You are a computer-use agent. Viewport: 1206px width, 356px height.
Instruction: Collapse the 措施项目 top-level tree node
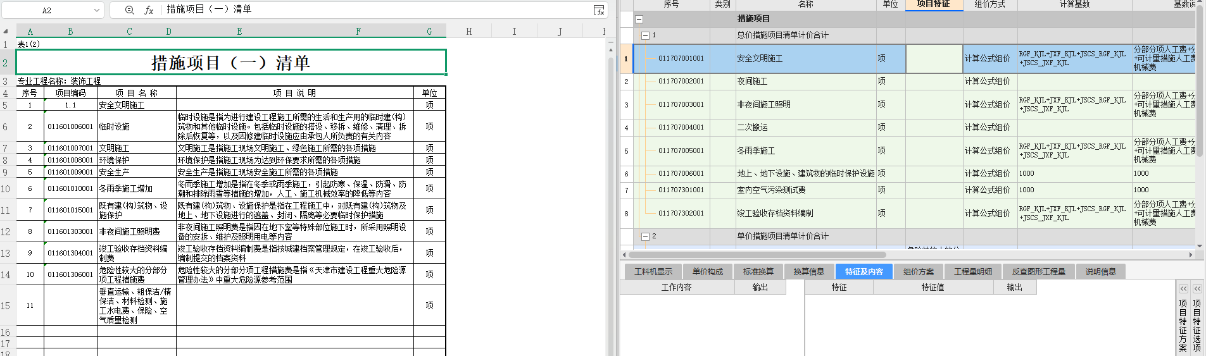(x=639, y=19)
